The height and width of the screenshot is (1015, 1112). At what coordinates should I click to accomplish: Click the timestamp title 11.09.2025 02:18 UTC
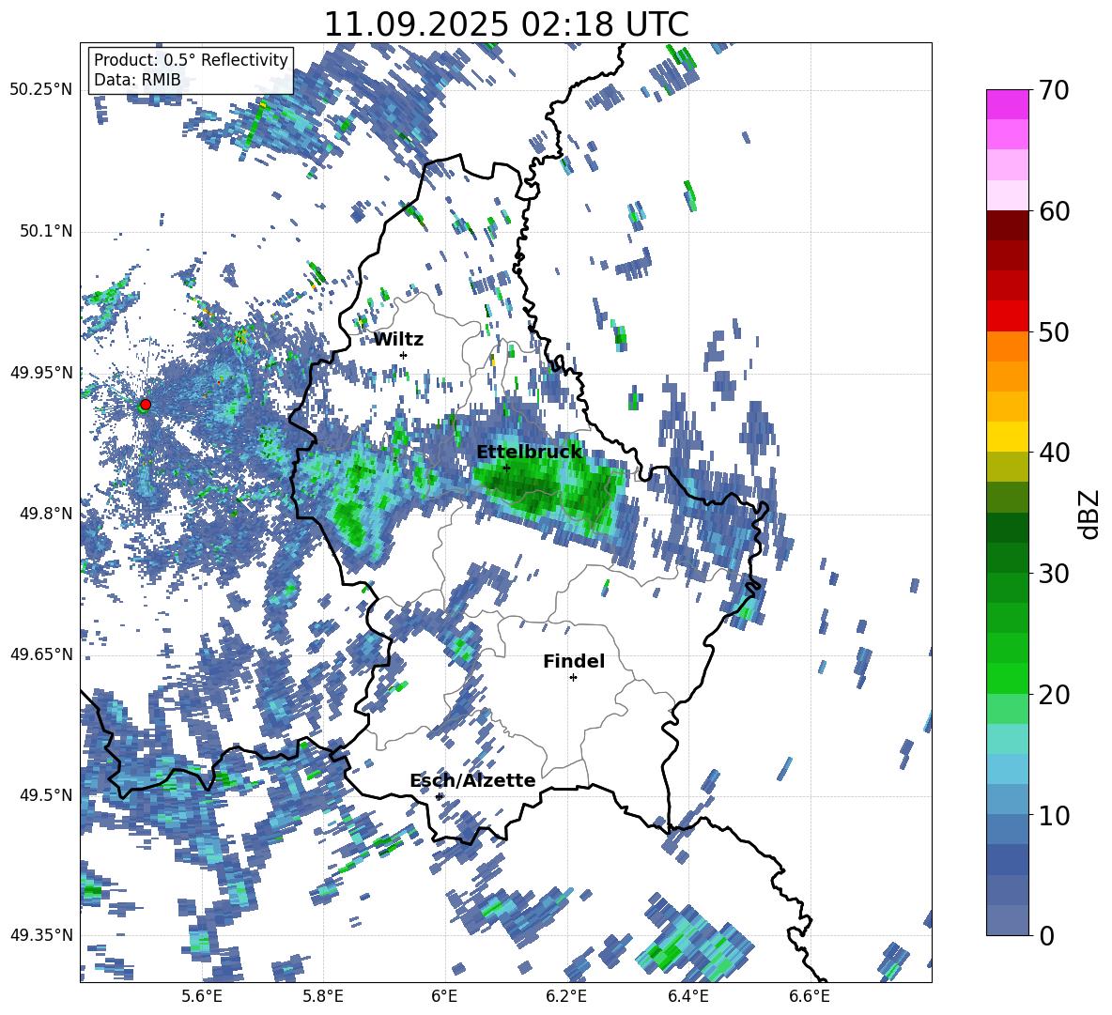pos(506,24)
